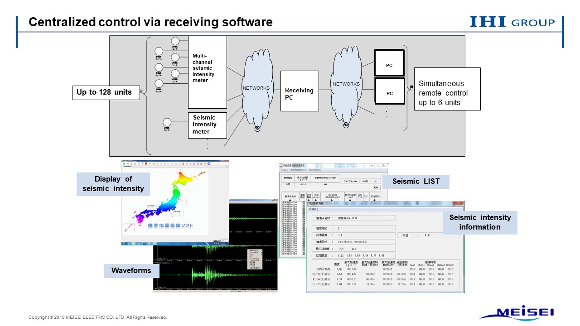Click the "Display of seismic intensity" label
The height and width of the screenshot is (326, 580).
[x=113, y=184]
